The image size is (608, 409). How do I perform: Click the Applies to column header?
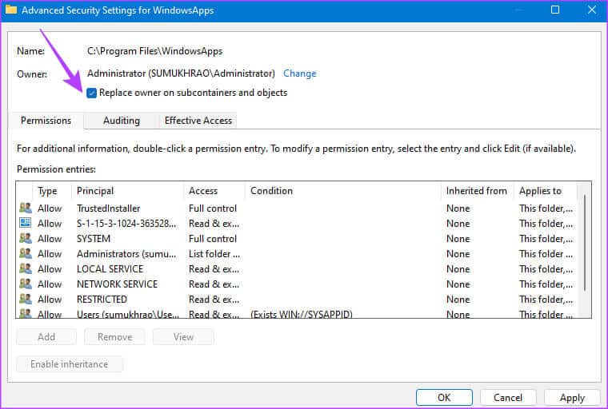(546, 191)
